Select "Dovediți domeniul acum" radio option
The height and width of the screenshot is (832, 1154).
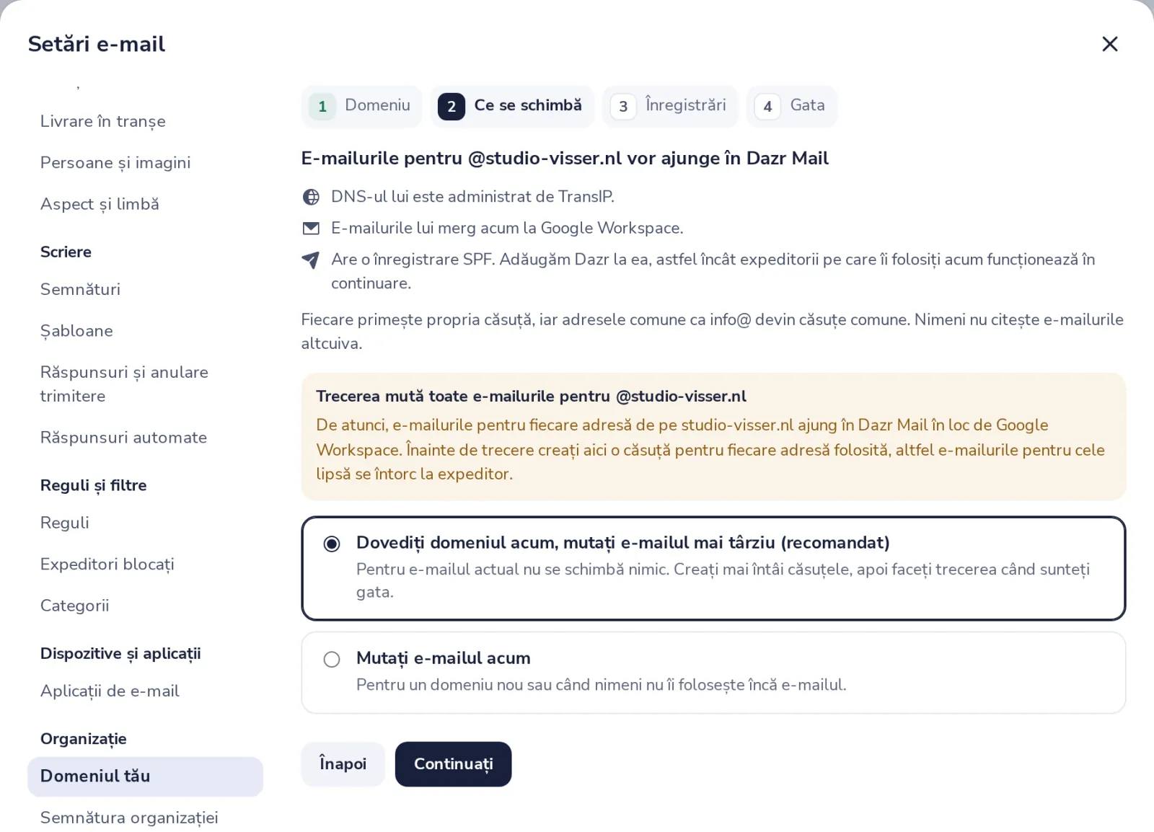tap(332, 544)
